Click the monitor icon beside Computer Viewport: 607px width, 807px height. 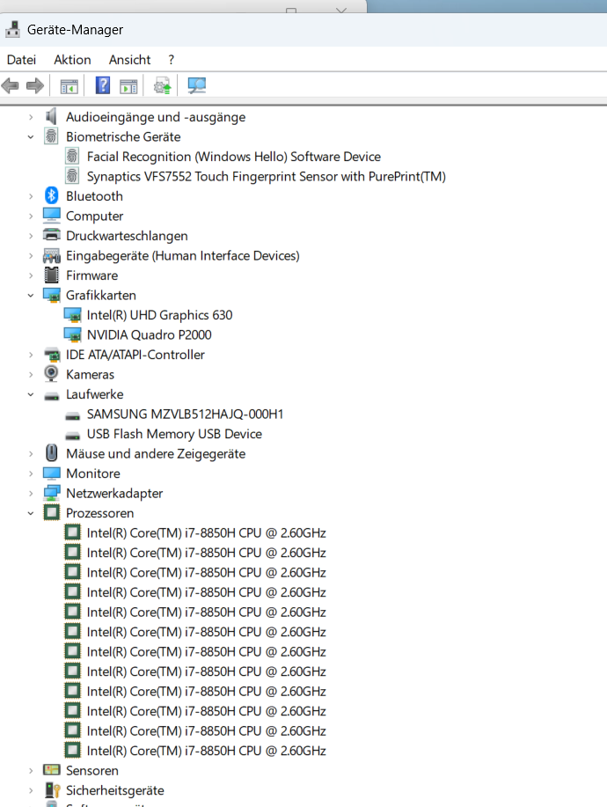click(x=51, y=216)
